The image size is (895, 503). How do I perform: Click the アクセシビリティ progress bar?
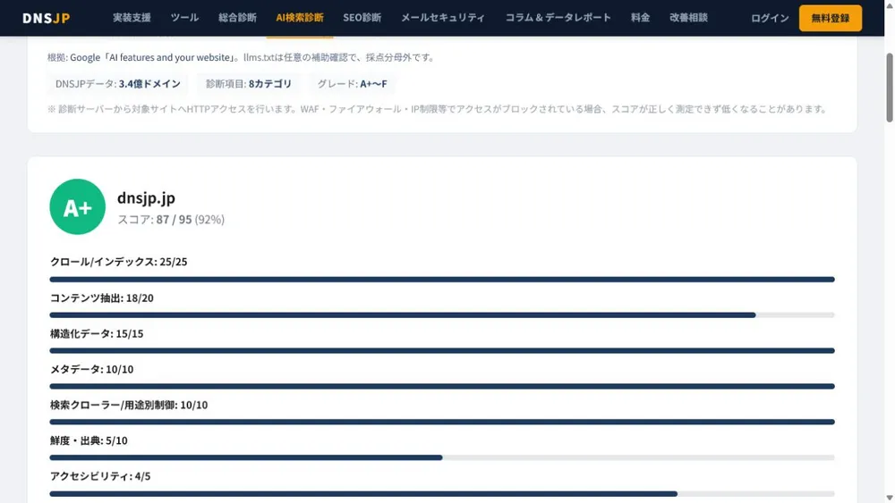click(x=442, y=494)
